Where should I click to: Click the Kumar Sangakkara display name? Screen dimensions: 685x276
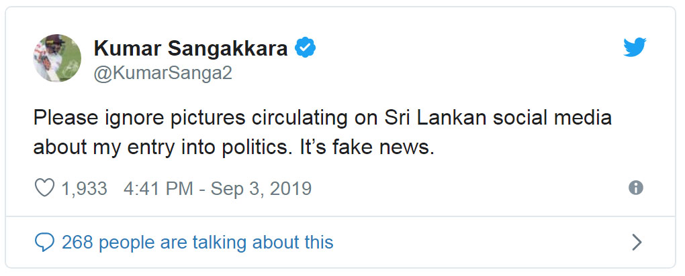pyautogui.click(x=190, y=48)
